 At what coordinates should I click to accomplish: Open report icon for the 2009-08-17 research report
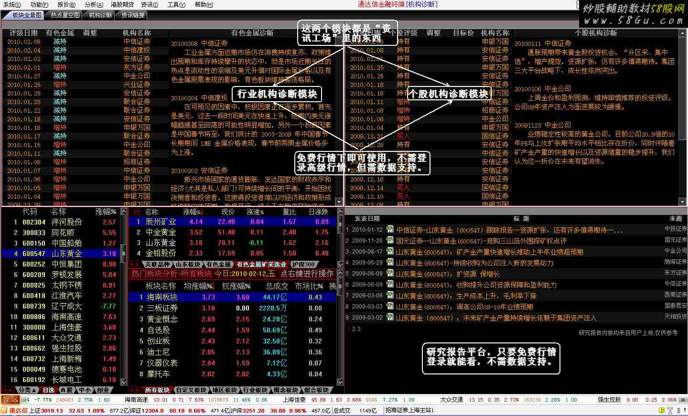(390, 251)
